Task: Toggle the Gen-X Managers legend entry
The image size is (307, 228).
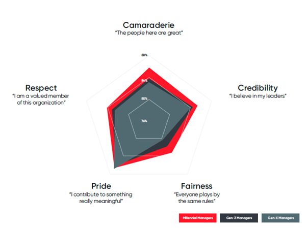Action: (x=280, y=218)
